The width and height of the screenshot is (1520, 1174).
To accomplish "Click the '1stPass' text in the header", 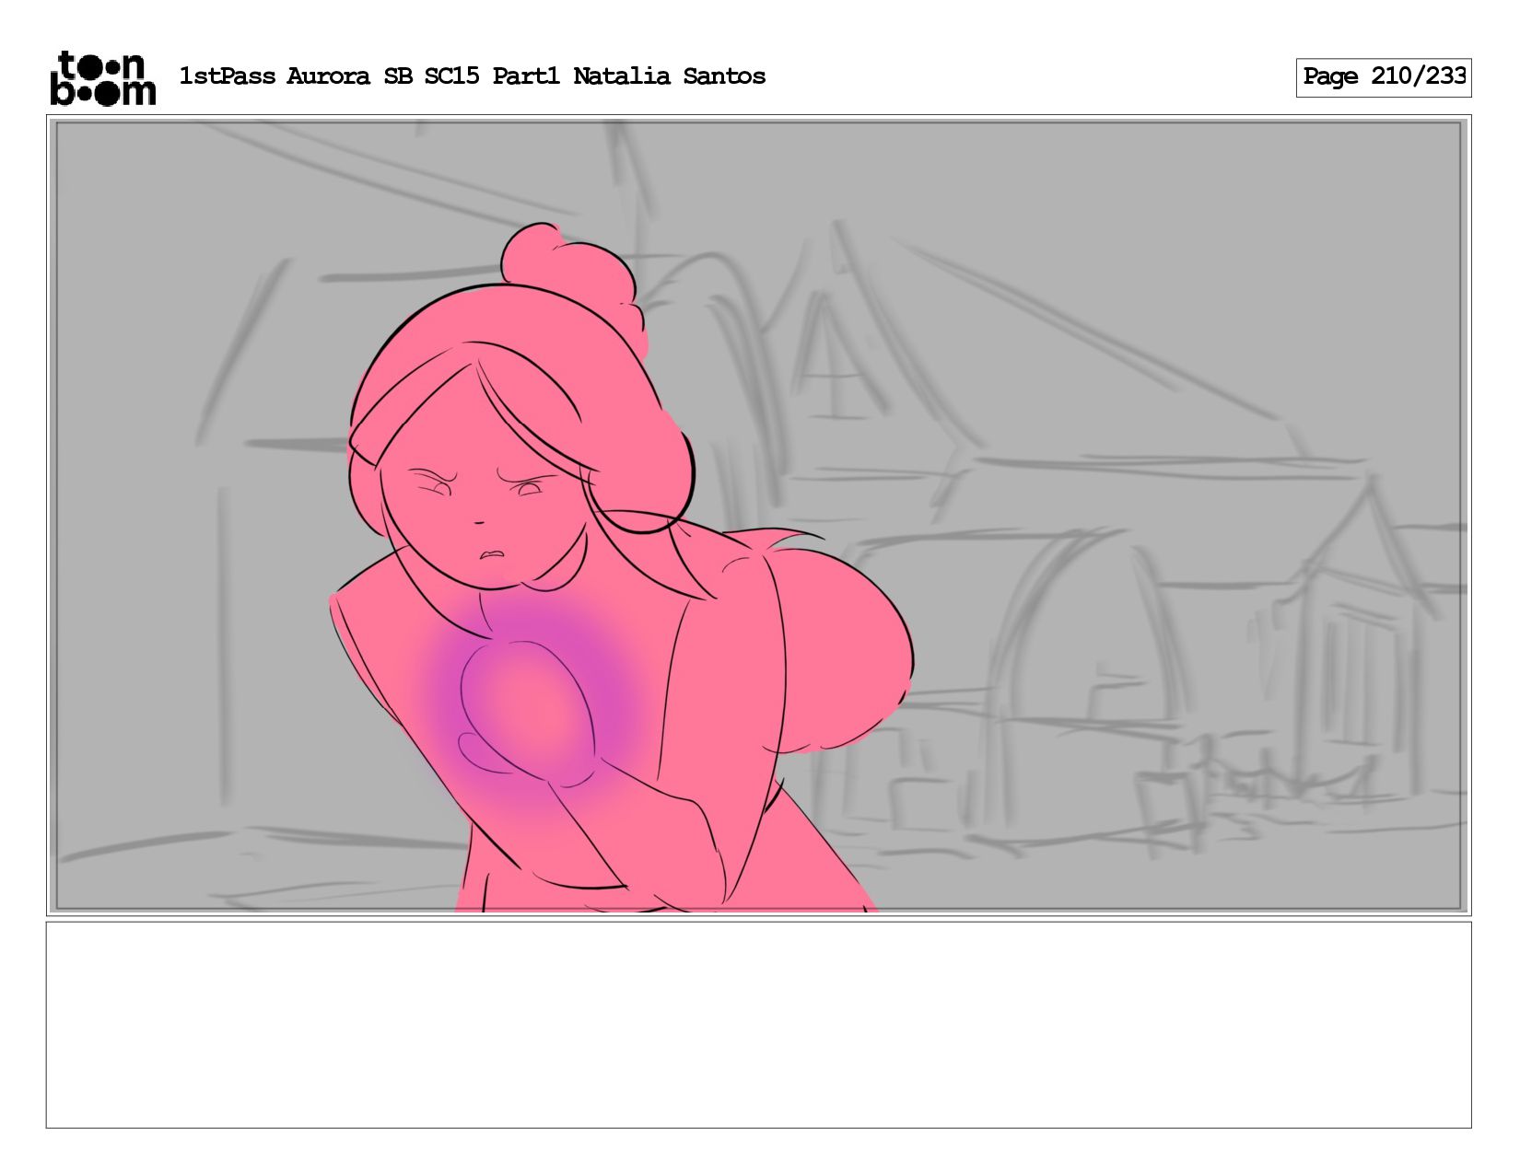I will (227, 76).
